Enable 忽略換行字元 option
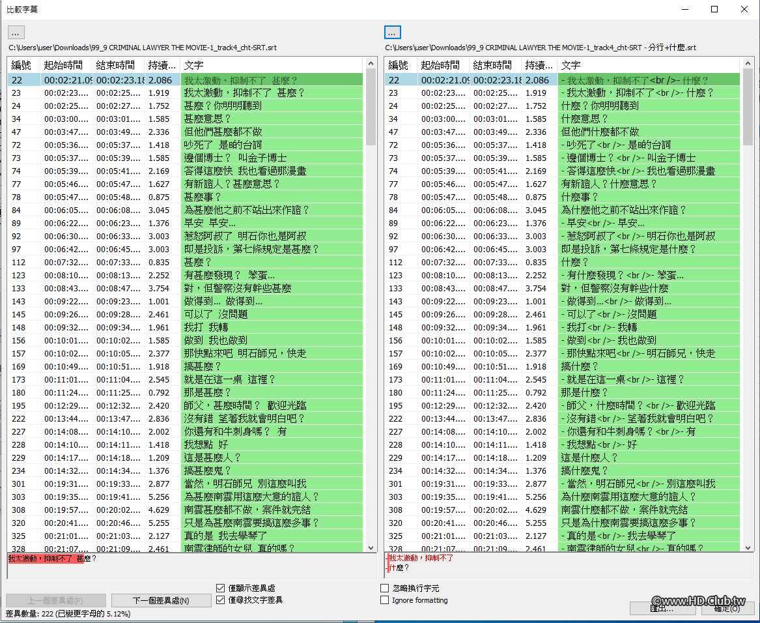This screenshot has width=760, height=623. click(x=384, y=587)
